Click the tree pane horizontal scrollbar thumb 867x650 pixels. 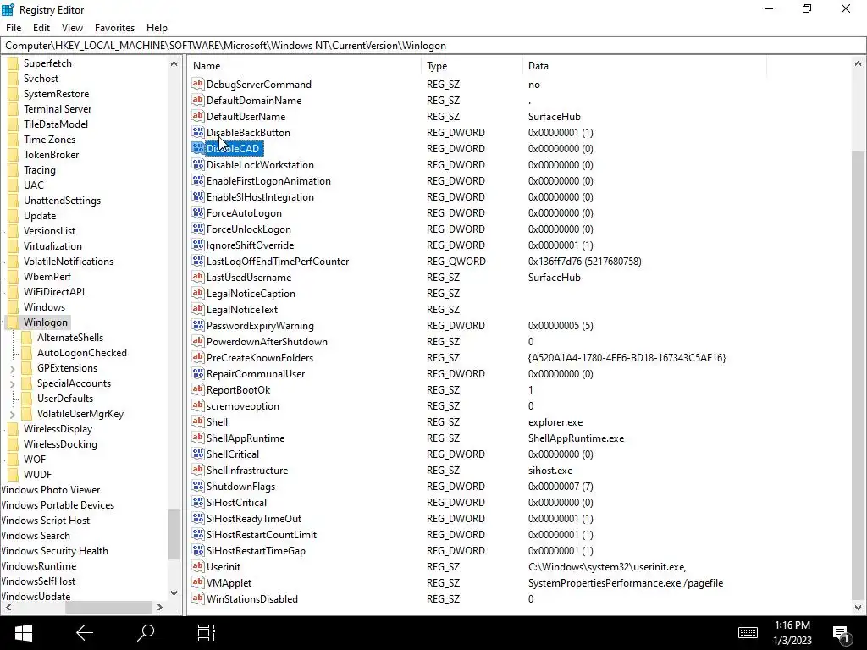coord(108,607)
